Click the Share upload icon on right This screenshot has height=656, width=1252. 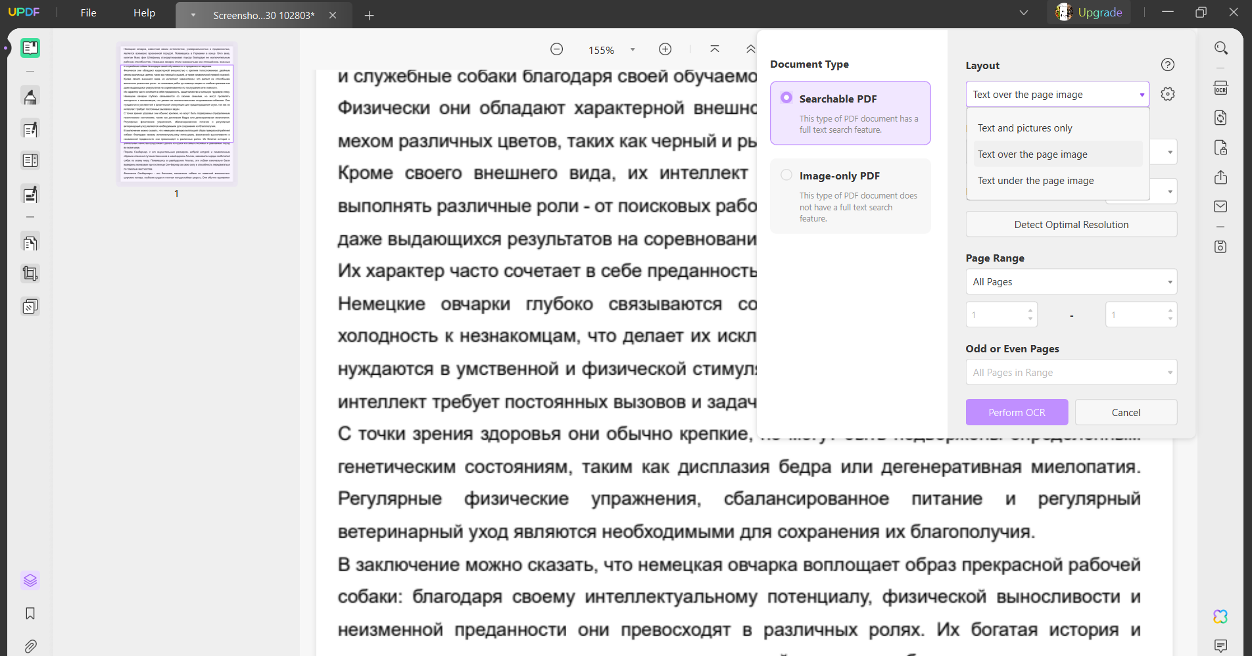(x=1221, y=177)
